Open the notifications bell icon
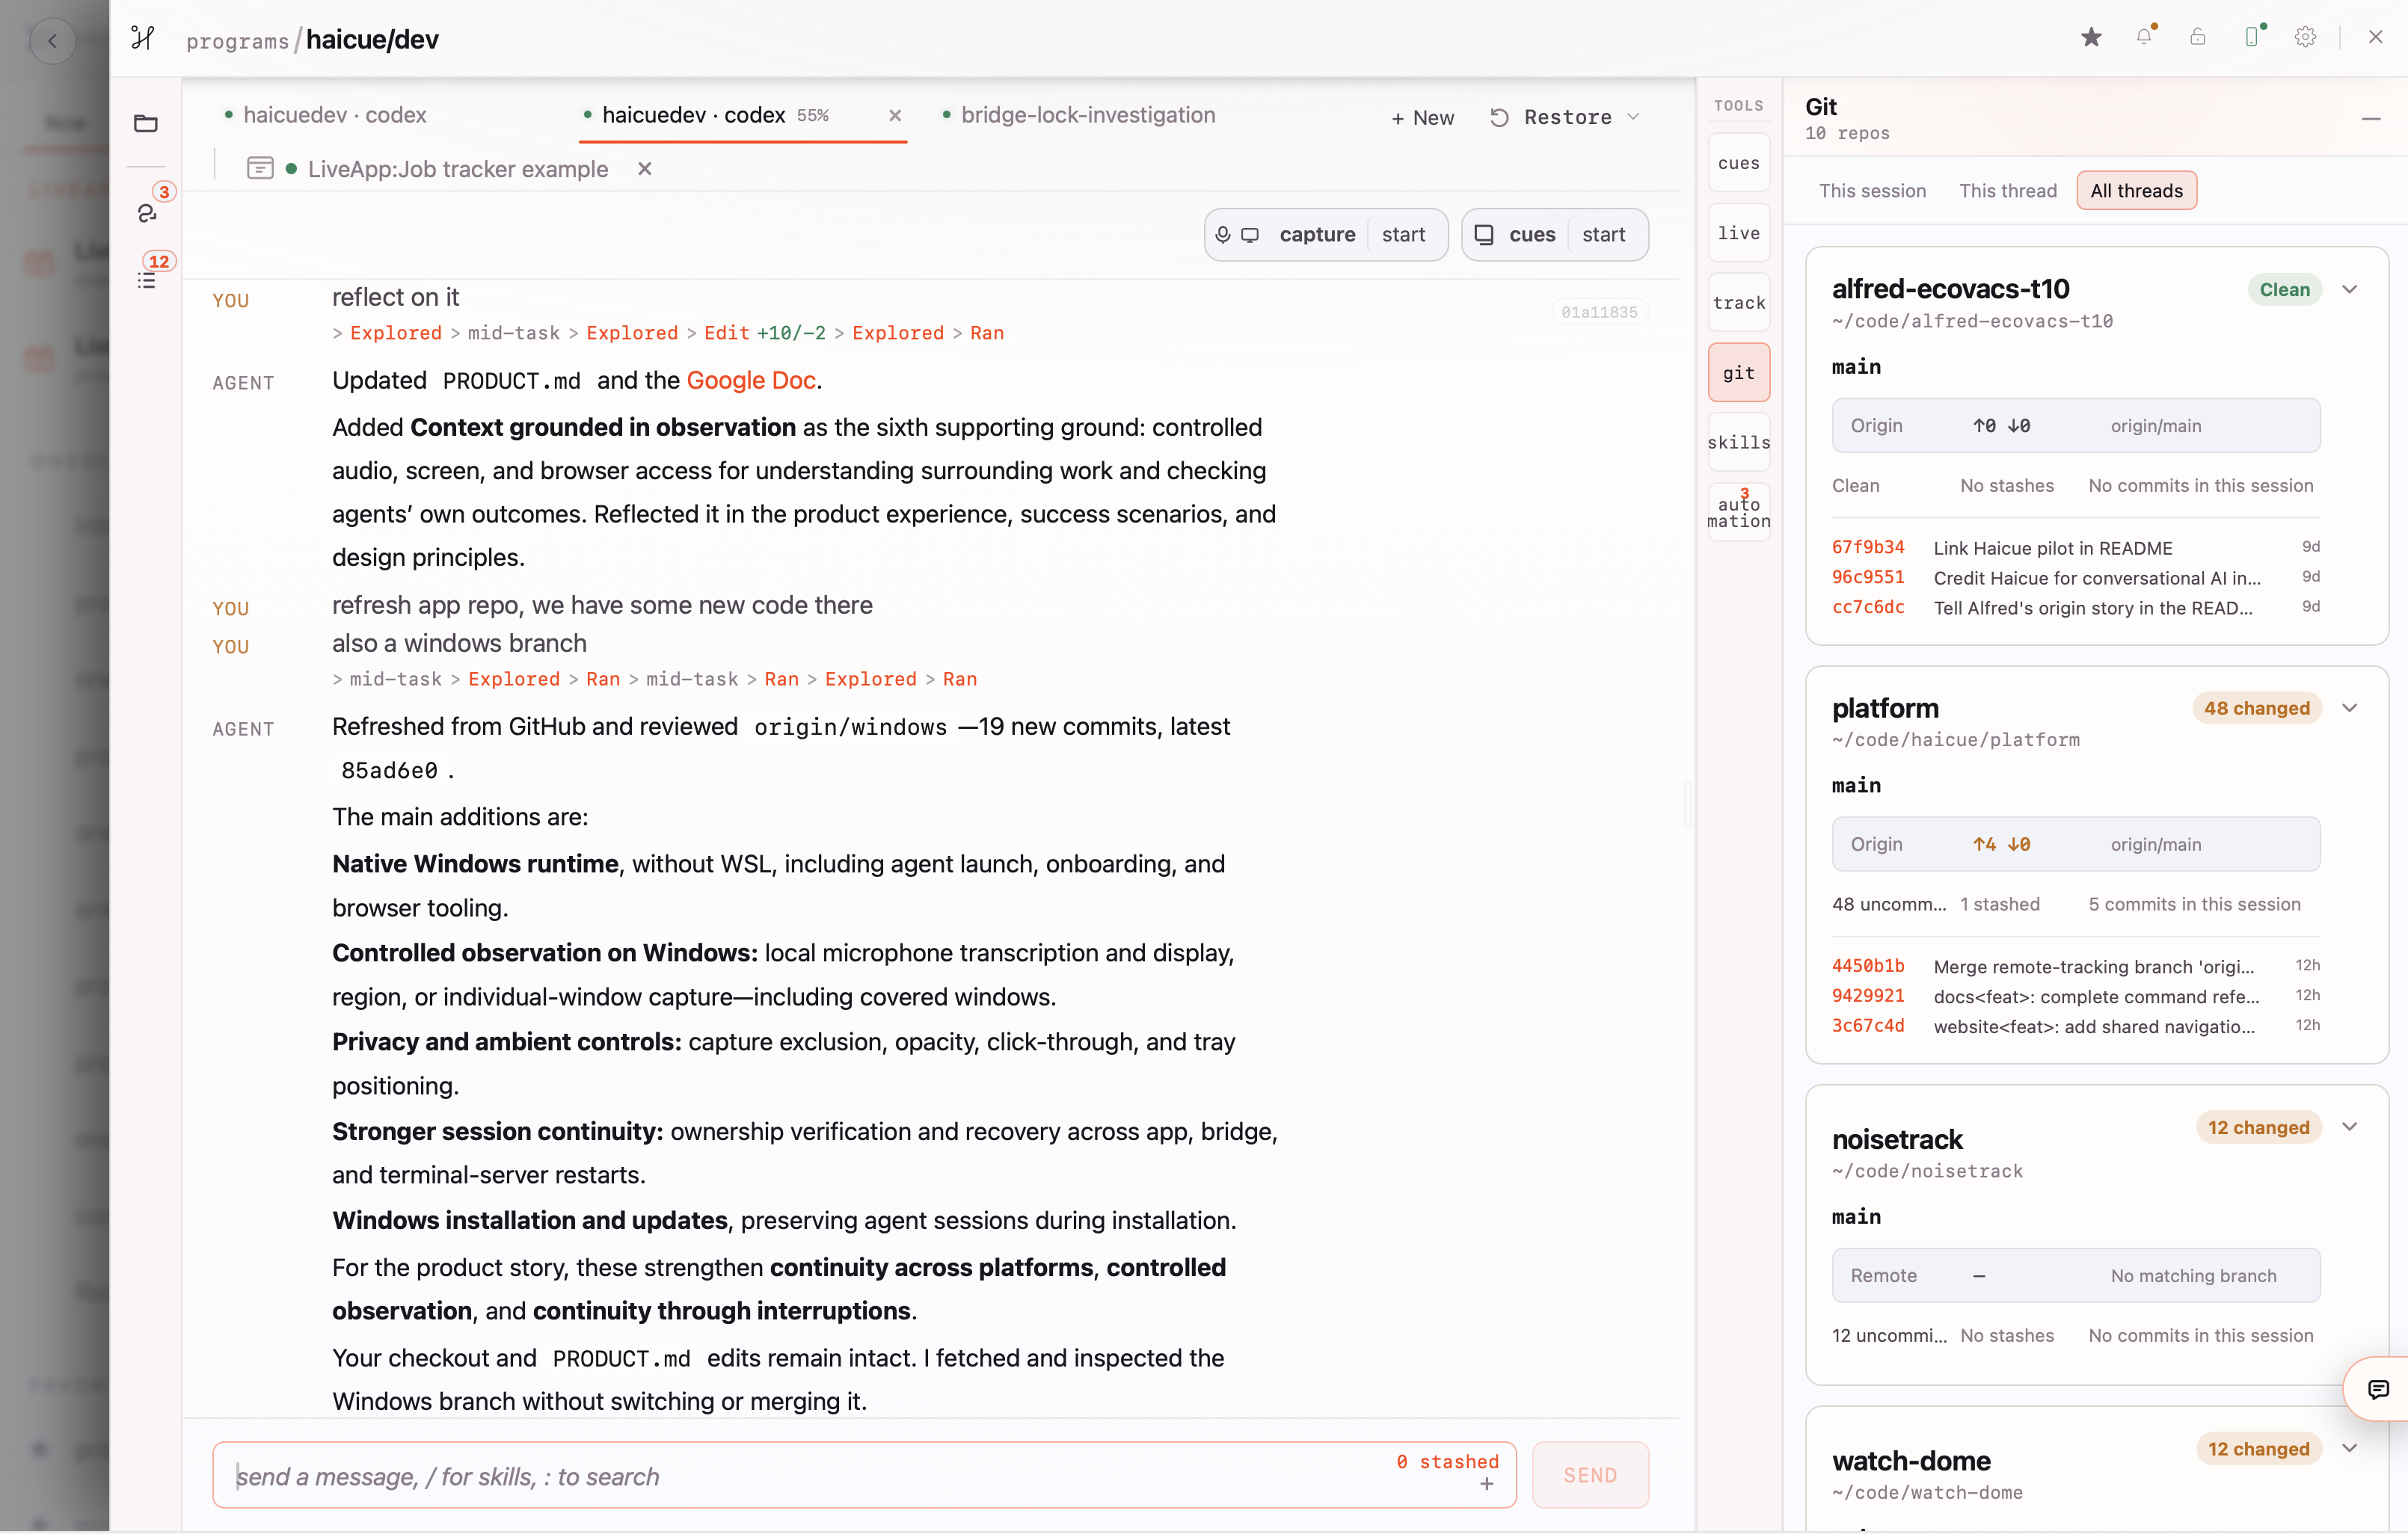The height and width of the screenshot is (1534, 2408). pos(2144,37)
